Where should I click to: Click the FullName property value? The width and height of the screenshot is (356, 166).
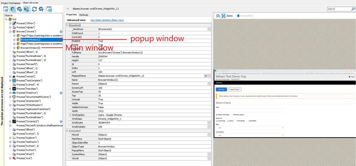point(120,53)
